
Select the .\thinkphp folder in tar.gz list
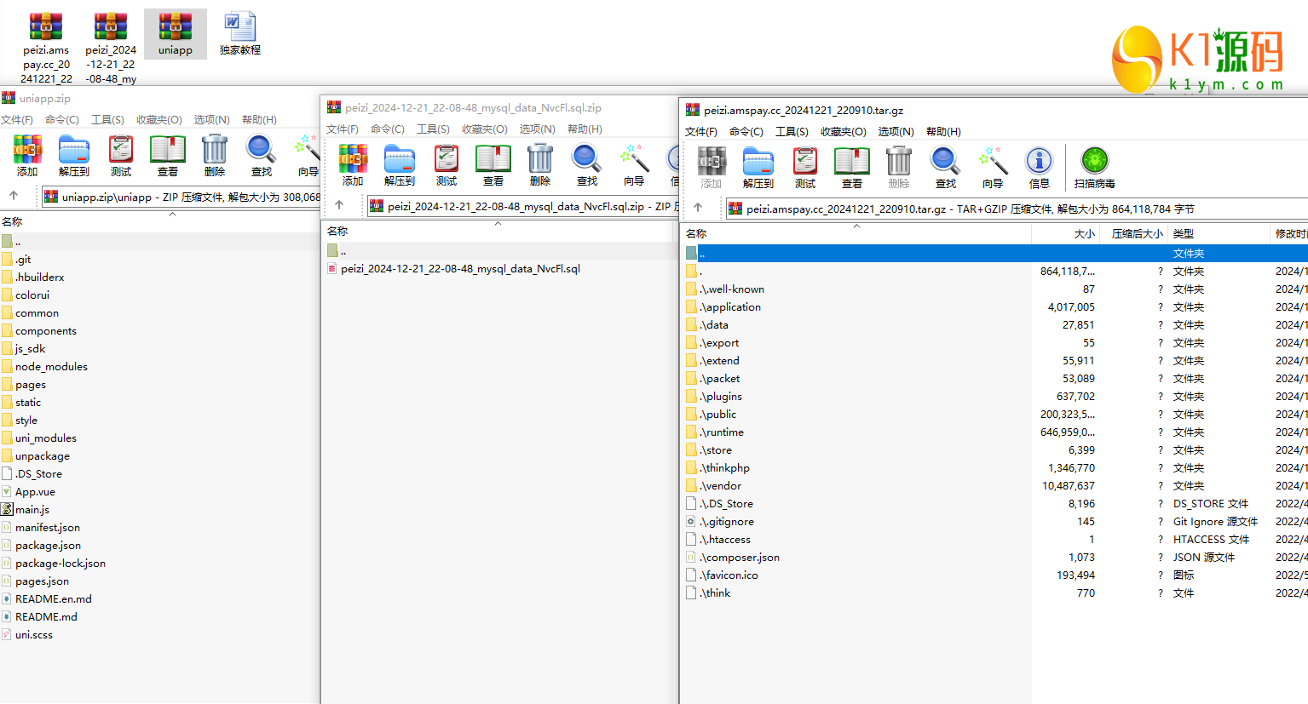tap(724, 468)
